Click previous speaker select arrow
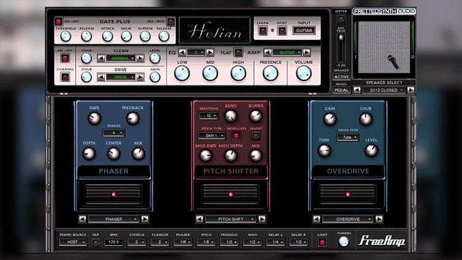 pyautogui.click(x=357, y=90)
